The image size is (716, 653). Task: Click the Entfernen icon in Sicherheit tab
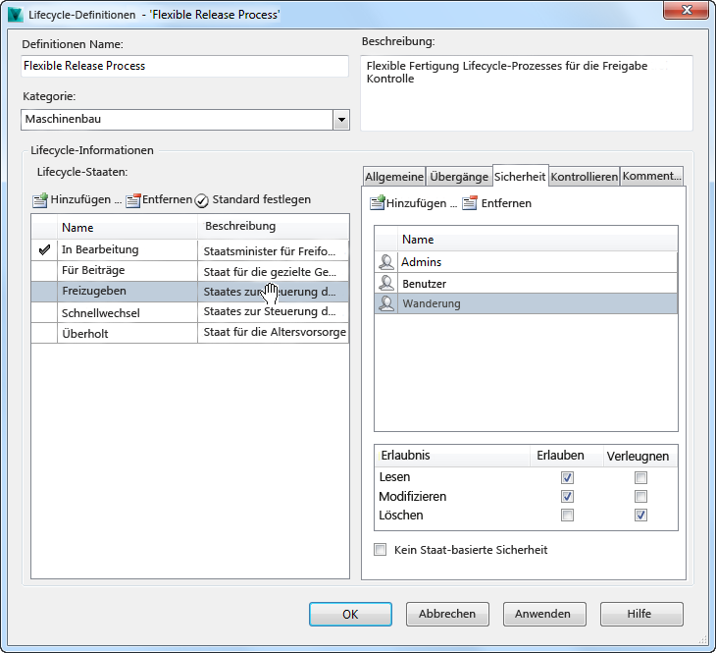pyautogui.click(x=470, y=203)
